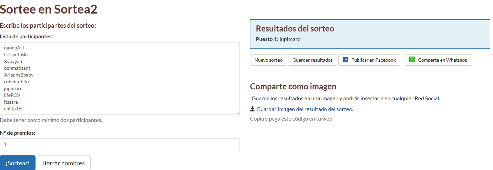Click the Facebook logo icon
Viewport: 493px width, 170px height.
(x=345, y=60)
